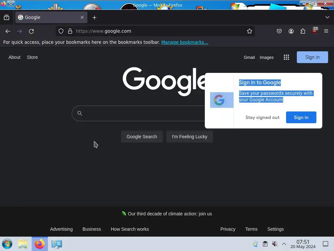Image resolution: width=334 pixels, height=251 pixels.
Task: Go back to the previous page
Action: 8,31
